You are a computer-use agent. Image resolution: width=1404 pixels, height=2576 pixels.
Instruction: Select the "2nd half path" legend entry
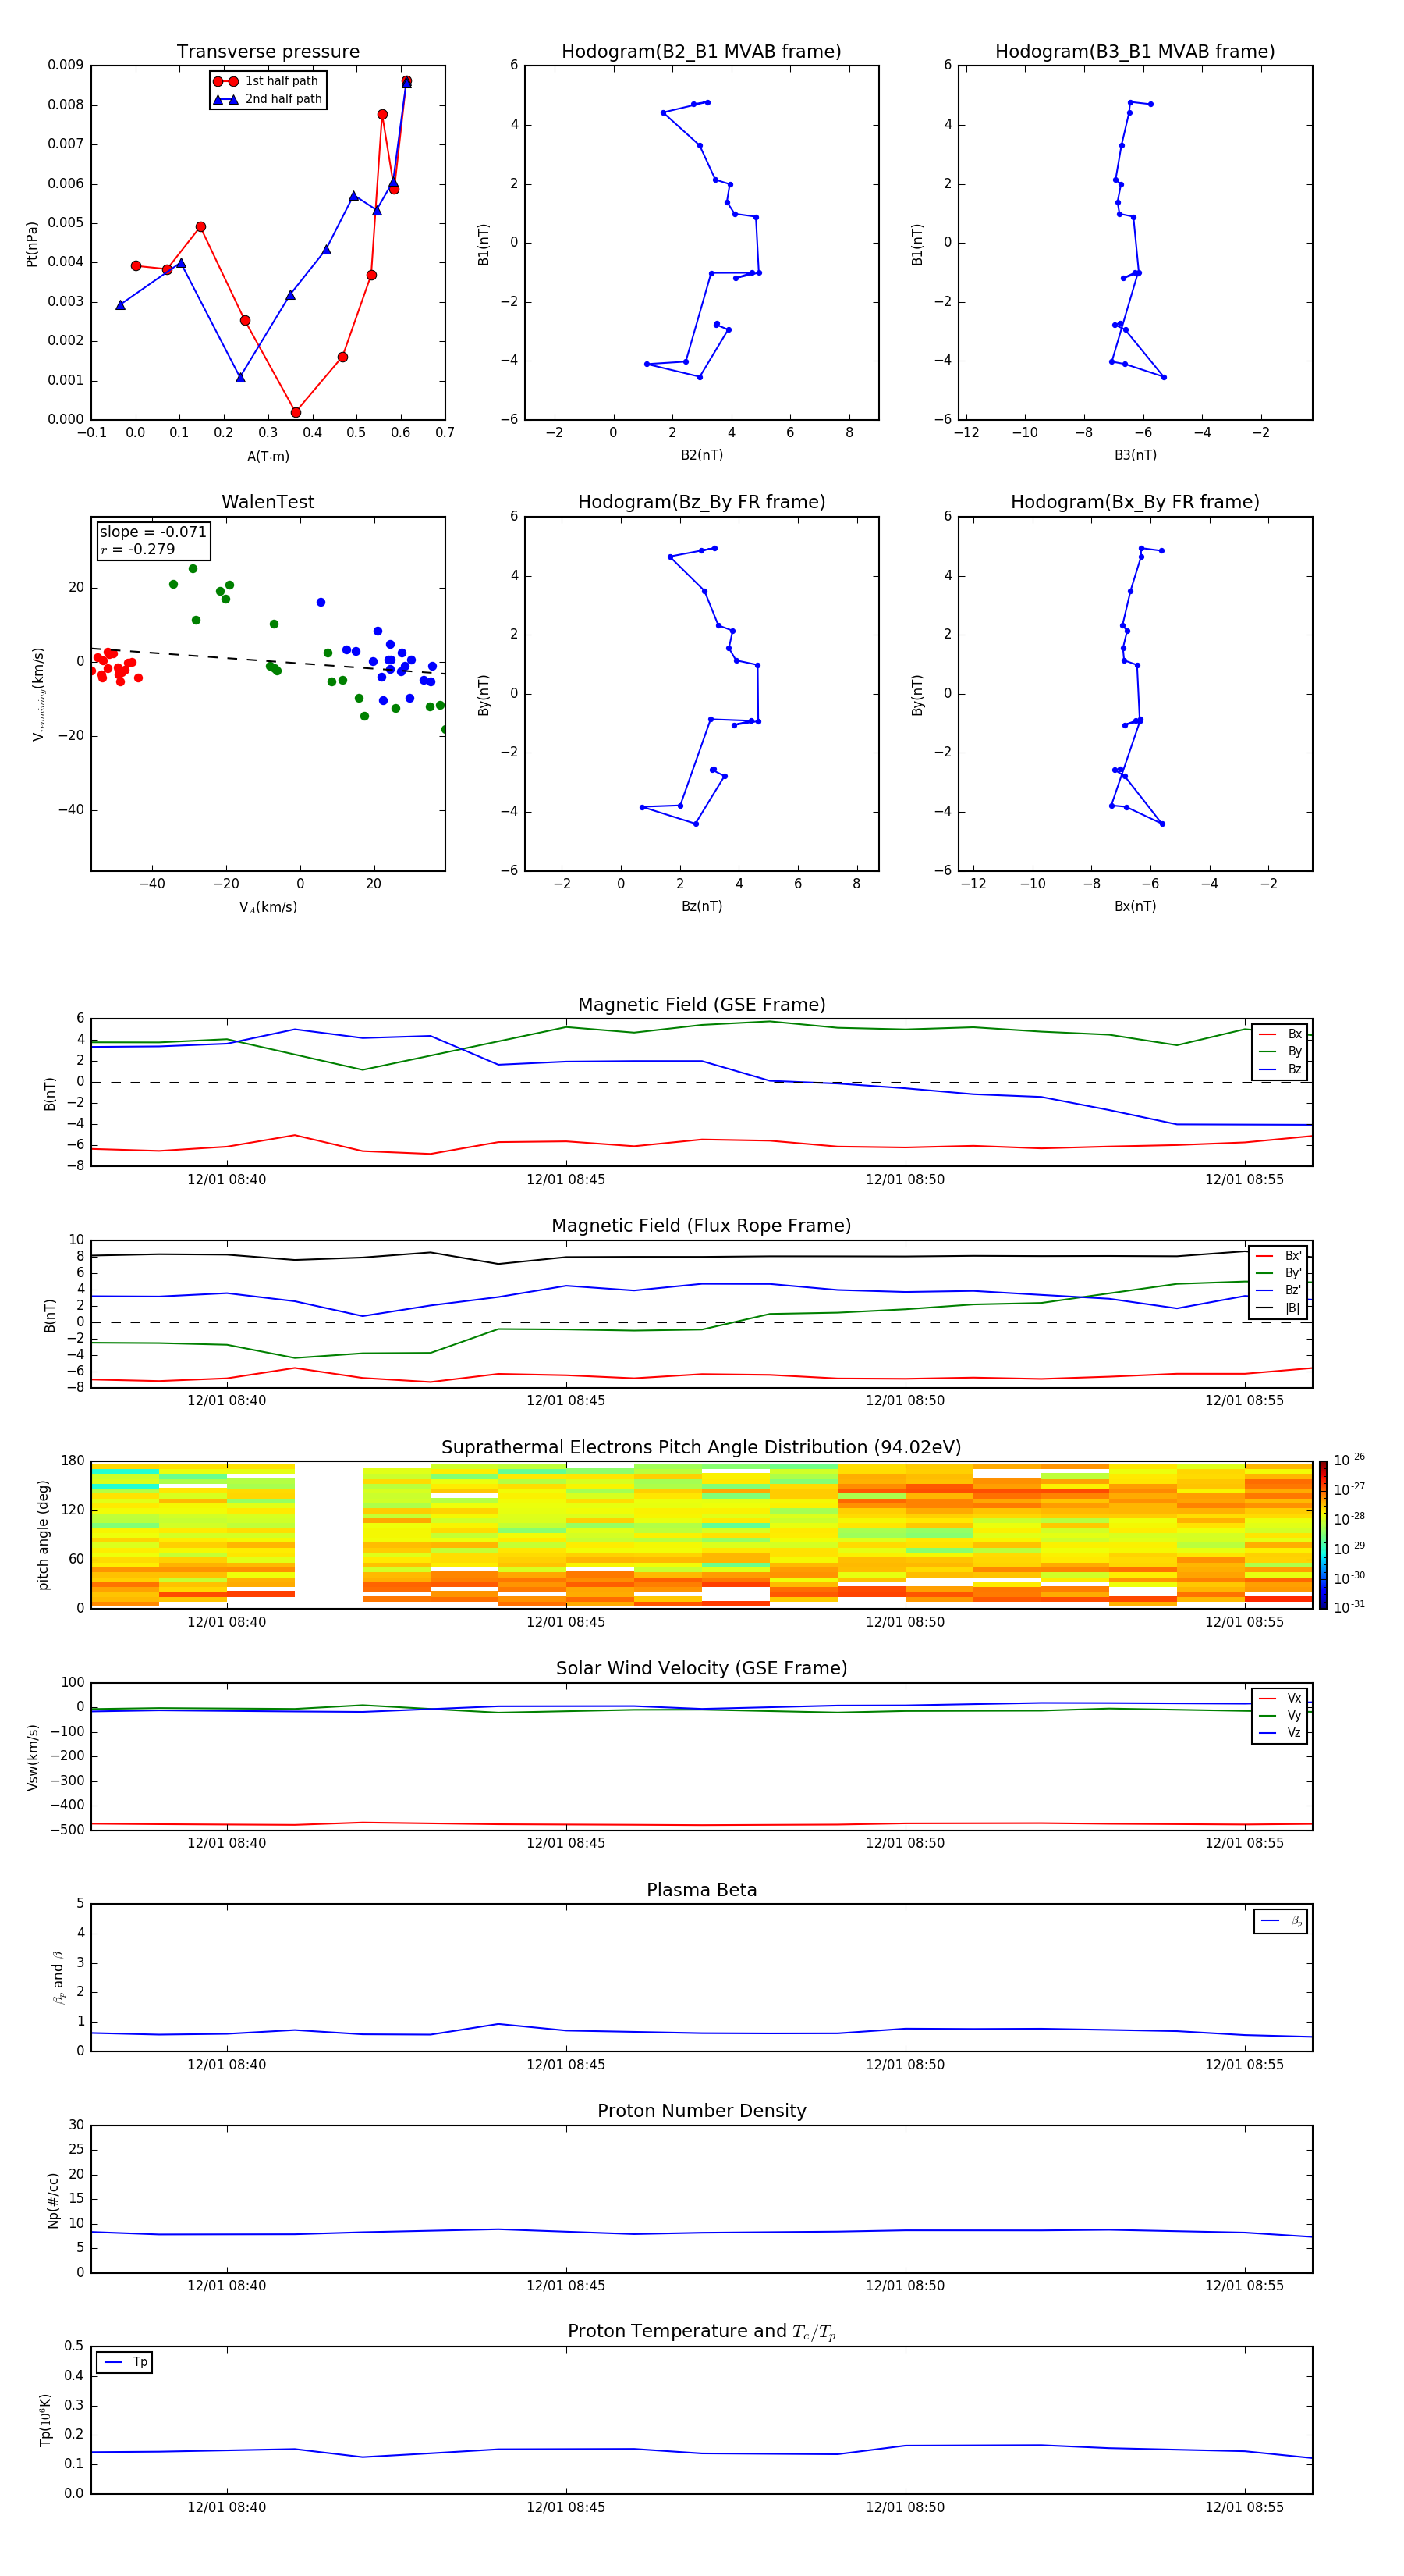click(x=268, y=99)
